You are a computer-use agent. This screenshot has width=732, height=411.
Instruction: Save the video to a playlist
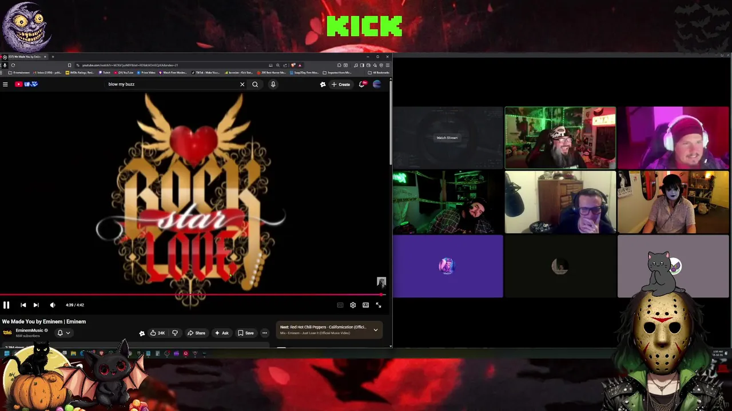(246, 333)
